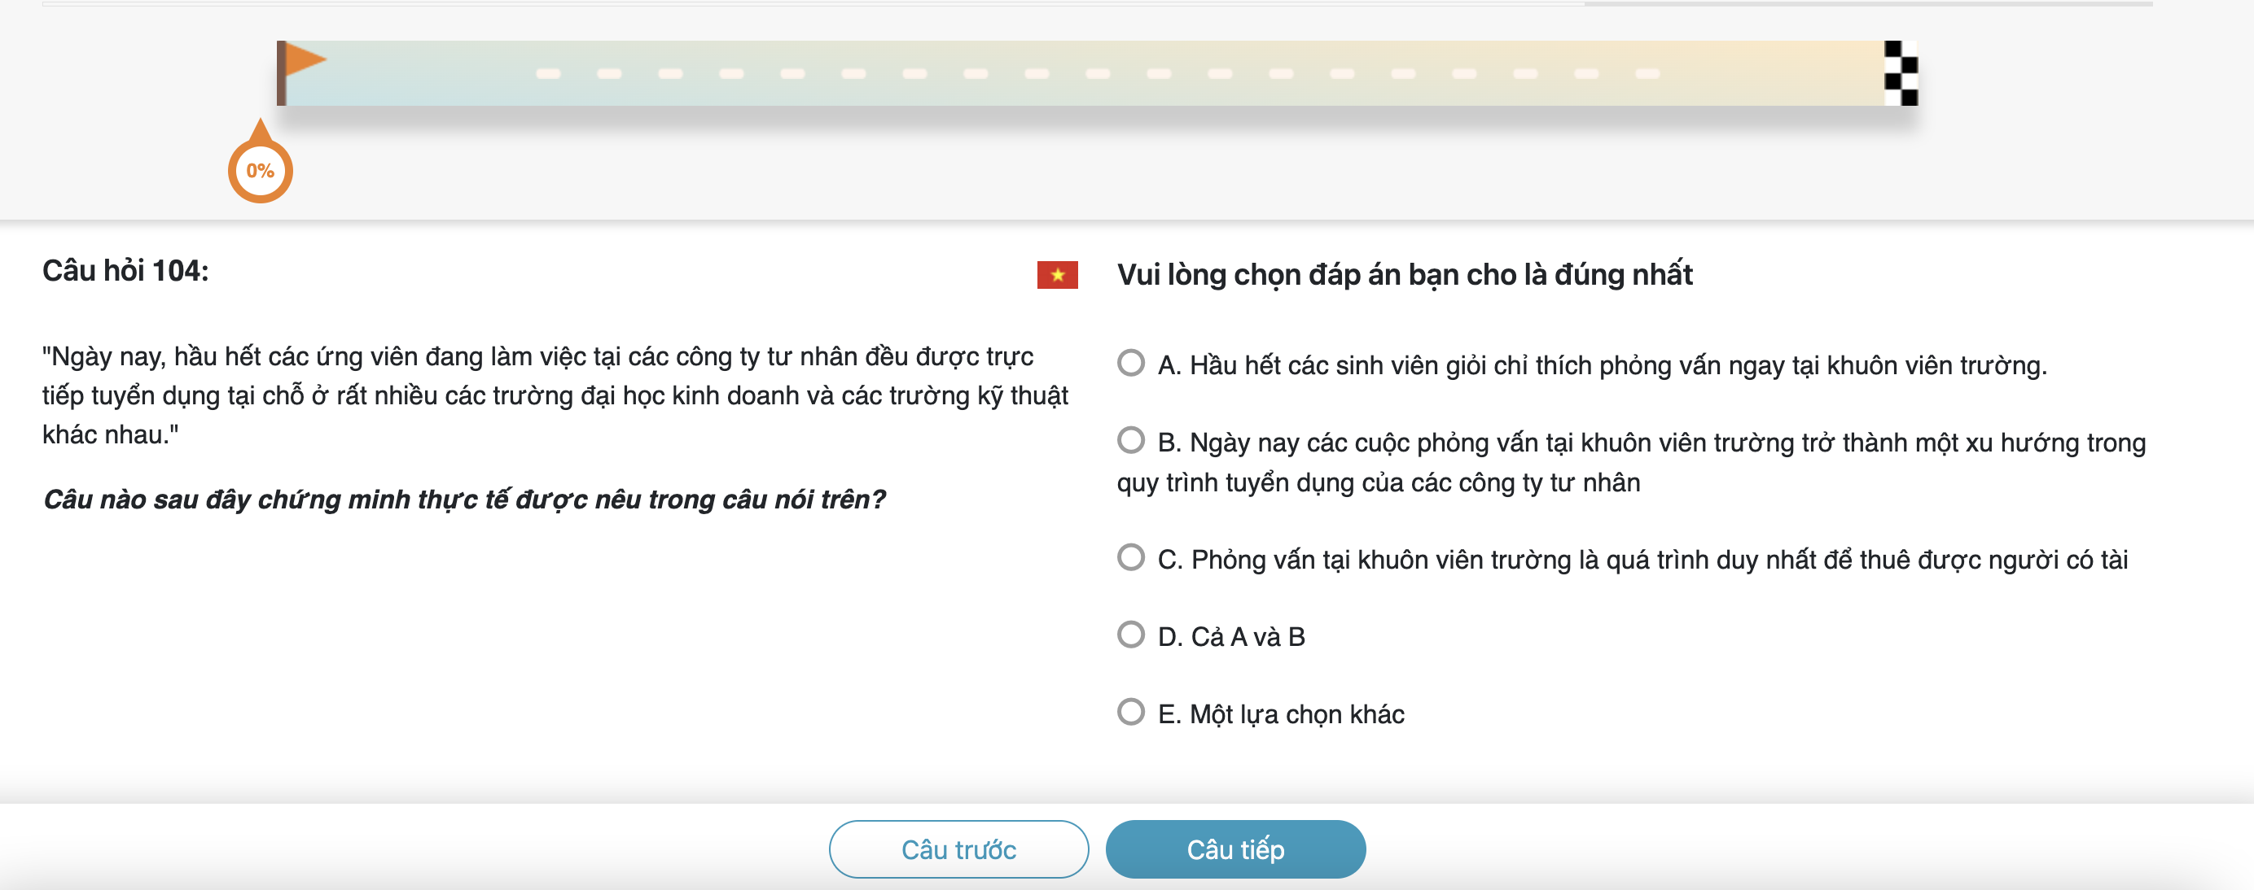Click the 'Câu hỏi 104:' heading
The height and width of the screenshot is (890, 2254).
point(126,271)
